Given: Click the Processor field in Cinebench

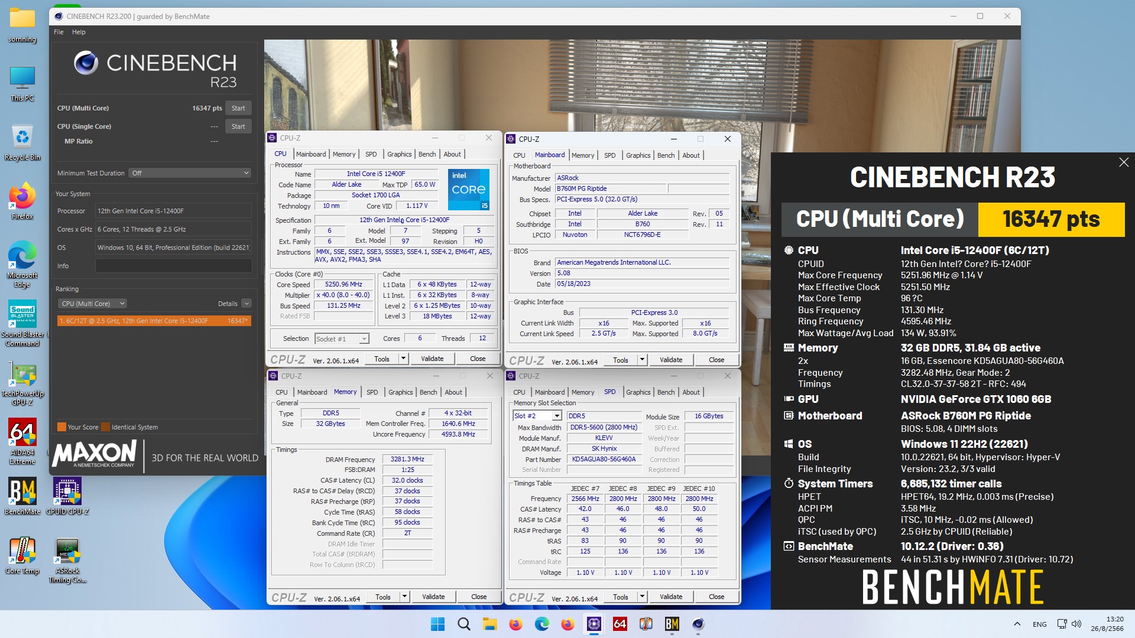Looking at the screenshot, I should (173, 211).
